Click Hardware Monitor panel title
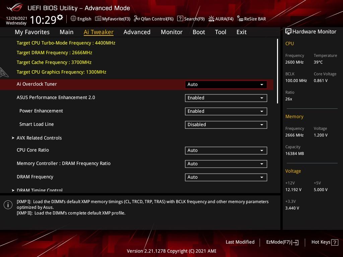Viewport: 343px width, 257px height. click(x=314, y=32)
